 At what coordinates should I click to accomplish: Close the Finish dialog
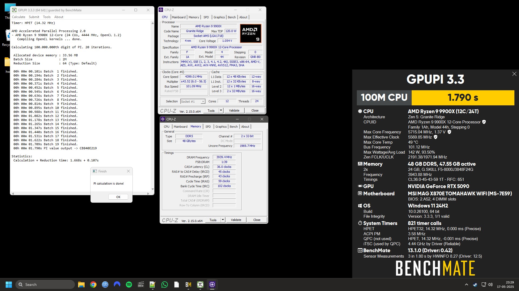click(x=128, y=171)
